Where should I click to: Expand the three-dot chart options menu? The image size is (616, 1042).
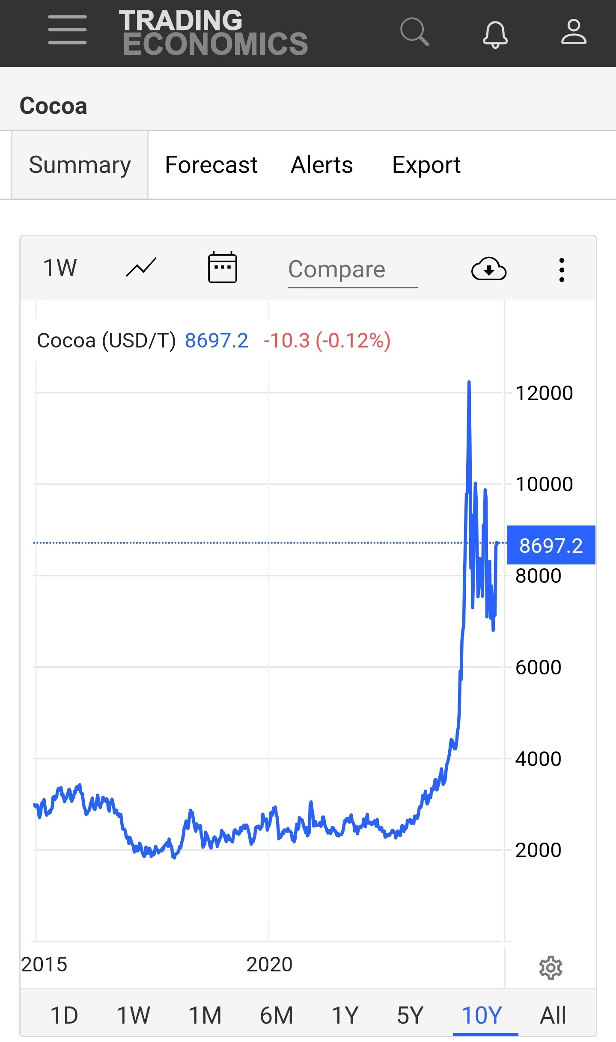(x=562, y=270)
